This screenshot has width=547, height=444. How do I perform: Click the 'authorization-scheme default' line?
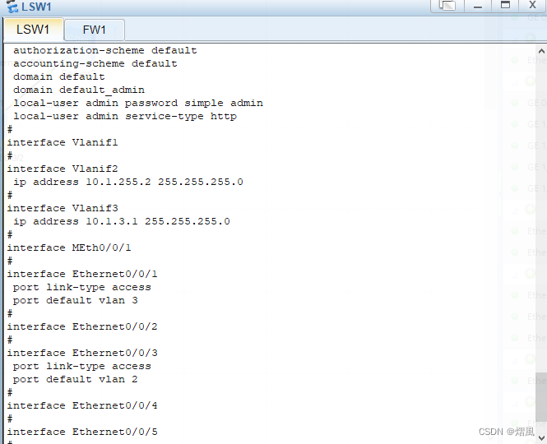[x=105, y=51]
